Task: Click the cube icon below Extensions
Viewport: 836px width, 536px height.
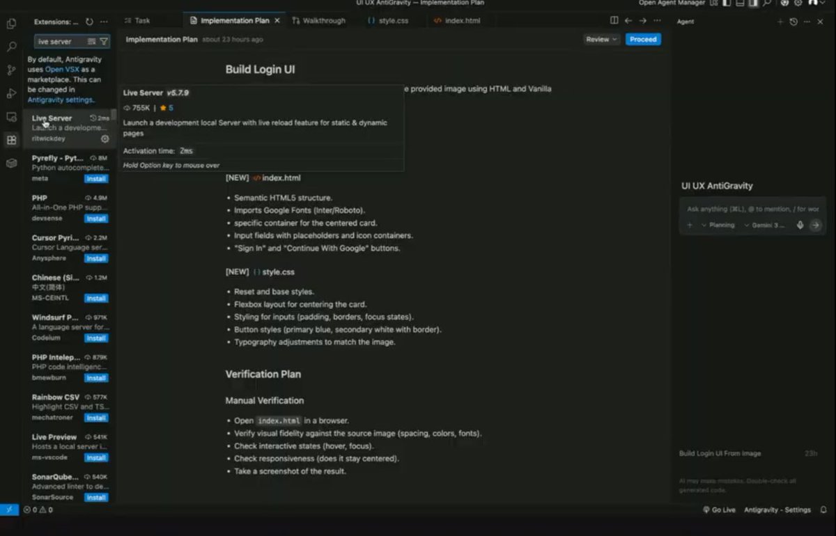Action: pos(11,163)
